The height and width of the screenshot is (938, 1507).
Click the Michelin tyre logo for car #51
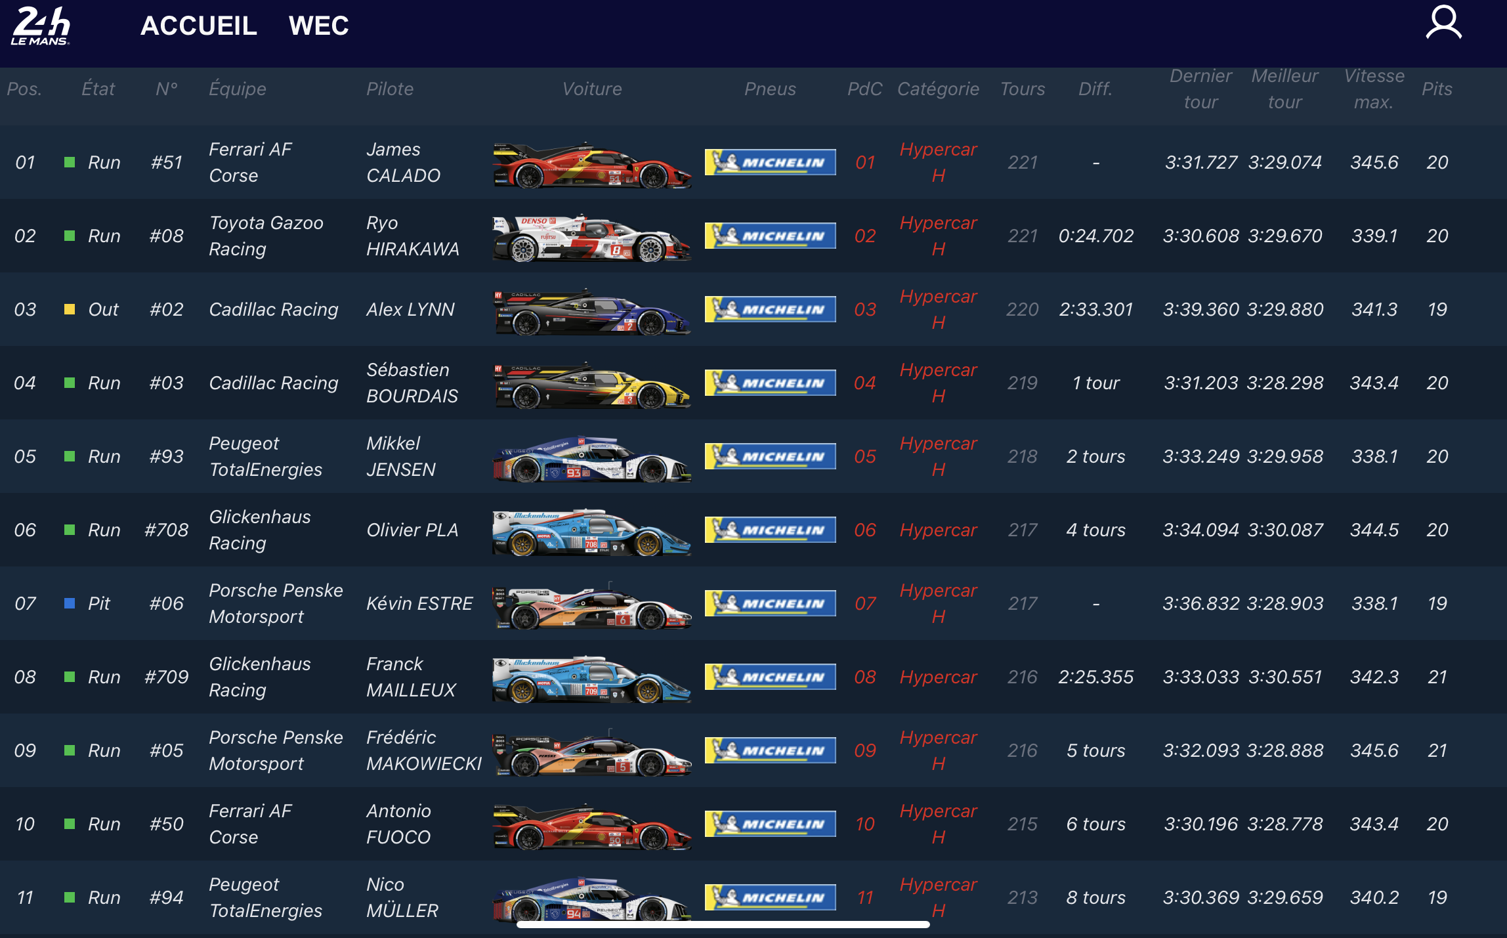click(x=770, y=162)
